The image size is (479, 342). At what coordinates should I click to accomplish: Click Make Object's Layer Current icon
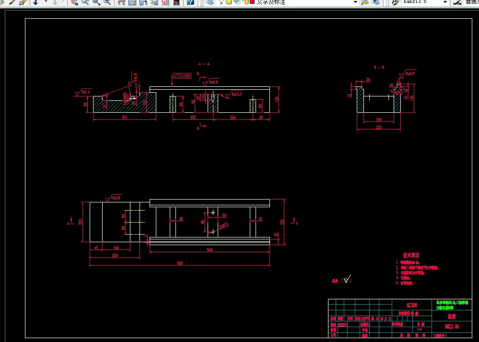point(365,2)
